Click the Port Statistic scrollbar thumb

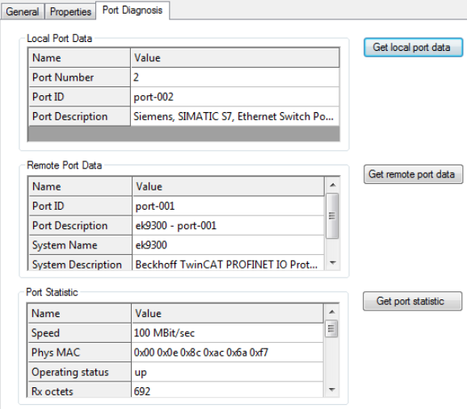[331, 328]
